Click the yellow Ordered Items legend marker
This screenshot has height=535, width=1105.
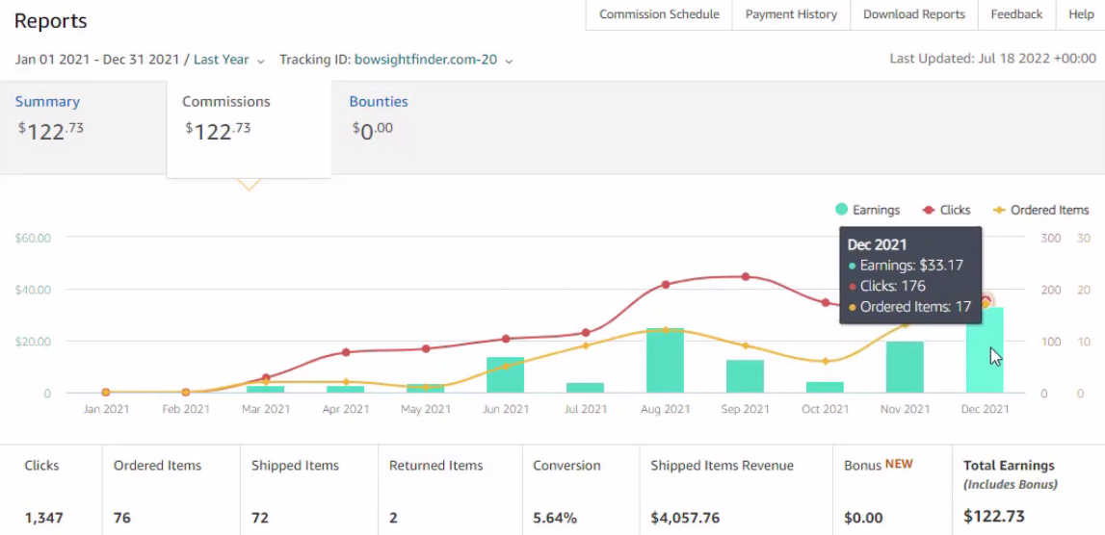click(x=999, y=210)
